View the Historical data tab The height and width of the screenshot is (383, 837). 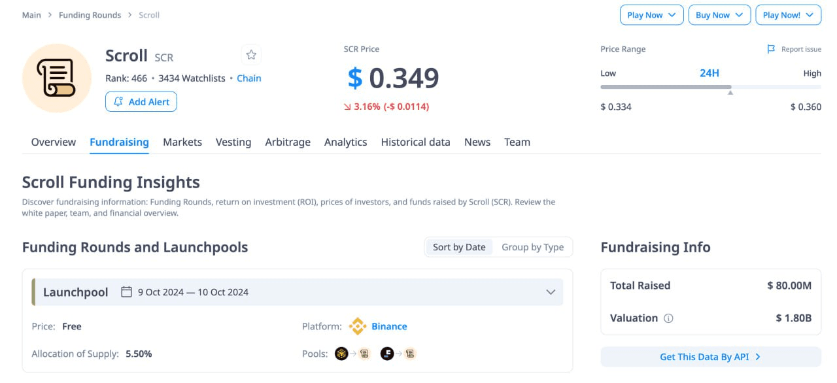416,142
